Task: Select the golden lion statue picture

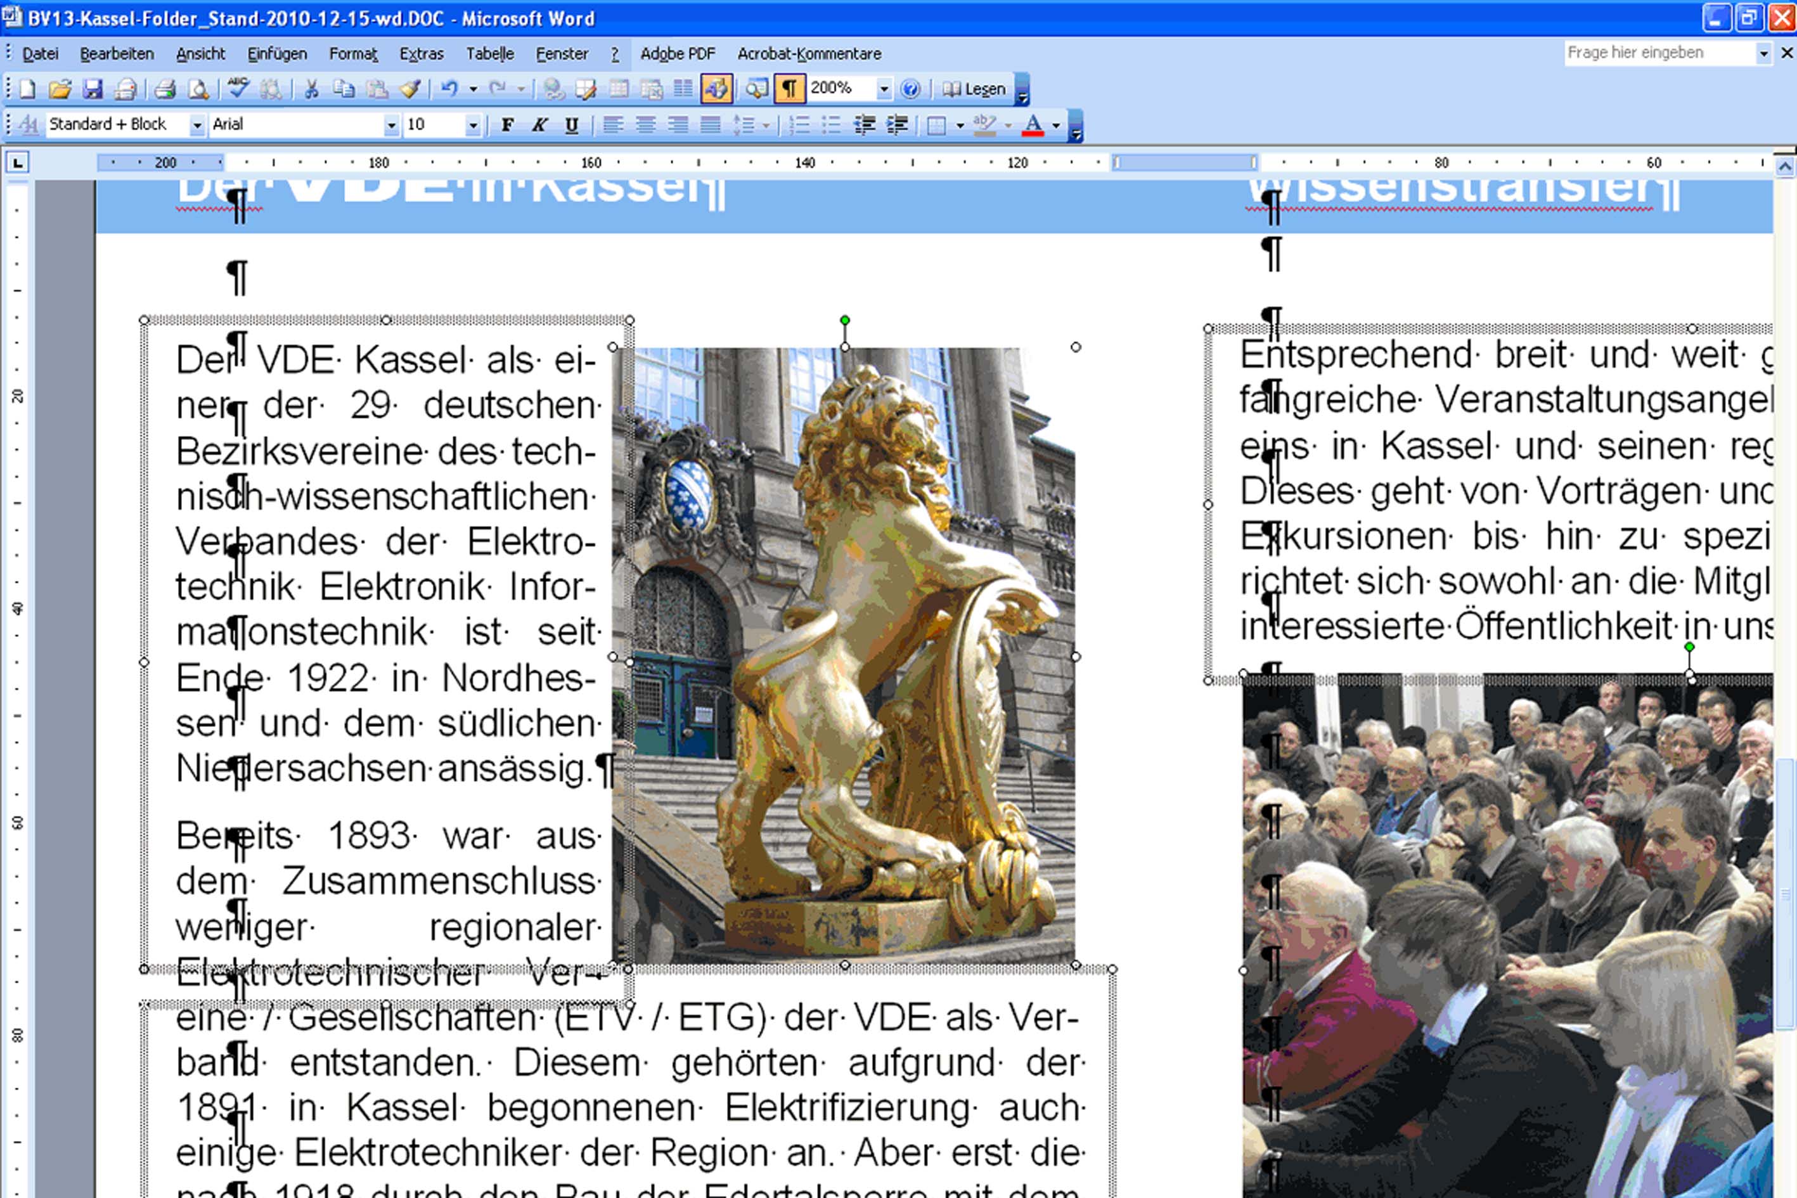Action: coord(844,655)
